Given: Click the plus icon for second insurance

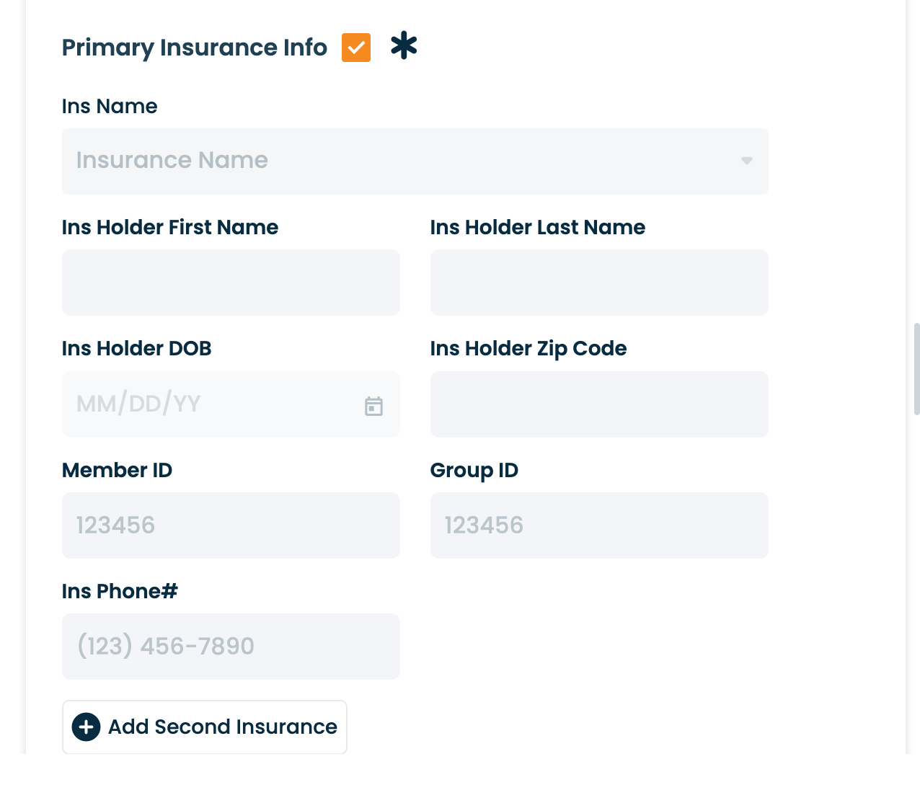Looking at the screenshot, I should [x=87, y=727].
